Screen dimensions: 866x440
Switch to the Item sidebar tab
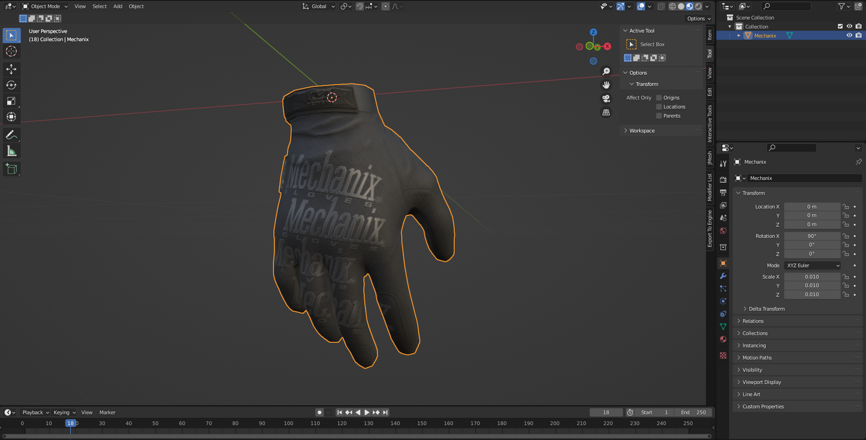(x=710, y=35)
